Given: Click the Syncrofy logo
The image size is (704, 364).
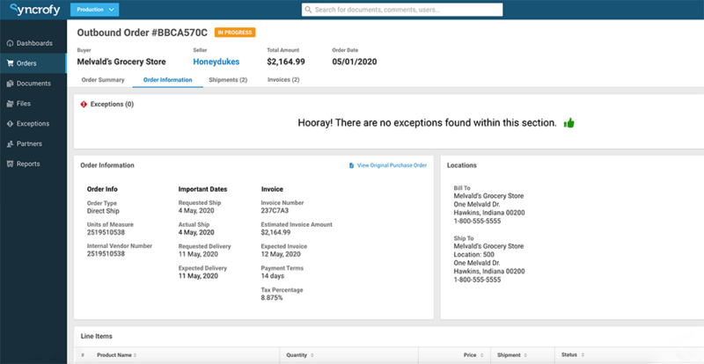Looking at the screenshot, I should (x=35, y=10).
